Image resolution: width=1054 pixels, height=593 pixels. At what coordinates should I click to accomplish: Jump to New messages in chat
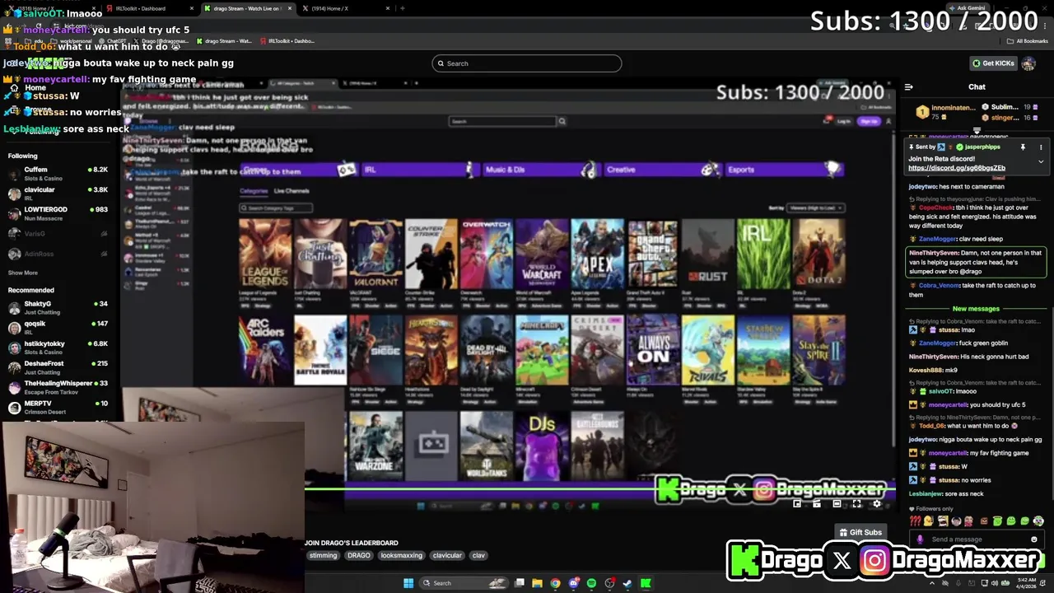[976, 309]
